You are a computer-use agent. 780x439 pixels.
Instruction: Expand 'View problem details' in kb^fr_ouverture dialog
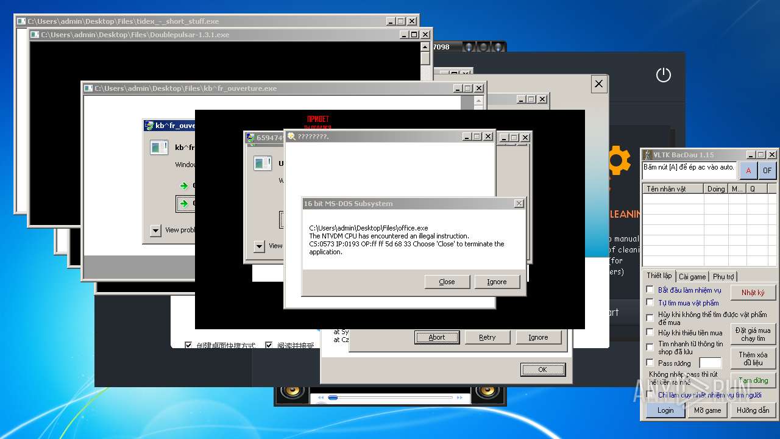tap(155, 230)
